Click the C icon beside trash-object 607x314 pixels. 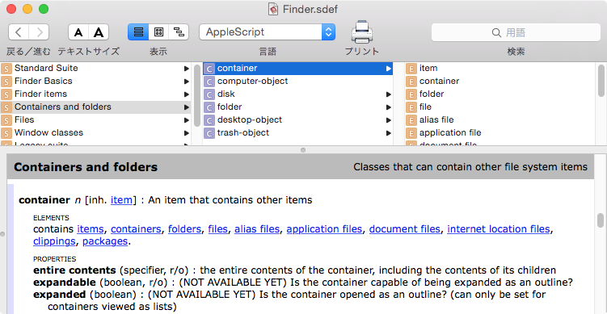coord(209,133)
